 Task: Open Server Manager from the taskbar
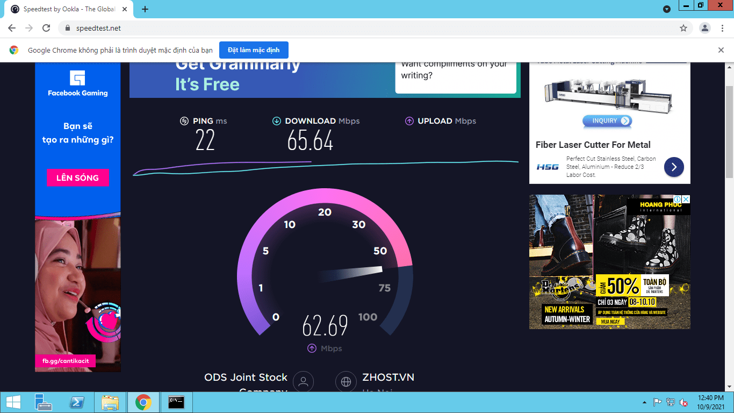[x=44, y=402]
